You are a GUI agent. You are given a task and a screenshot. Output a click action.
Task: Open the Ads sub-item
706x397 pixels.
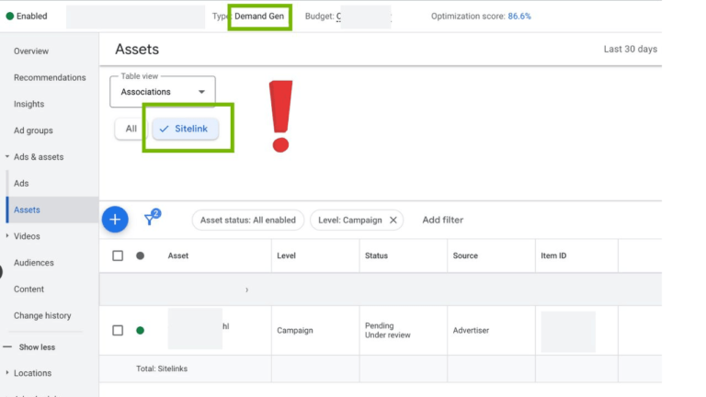[21, 183]
